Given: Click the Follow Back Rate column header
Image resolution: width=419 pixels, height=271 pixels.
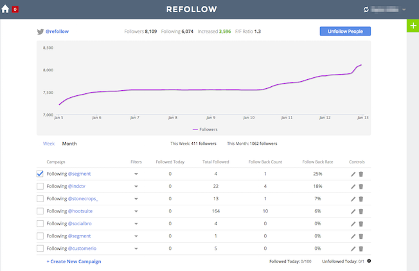Looking at the screenshot, I should coord(317,162).
